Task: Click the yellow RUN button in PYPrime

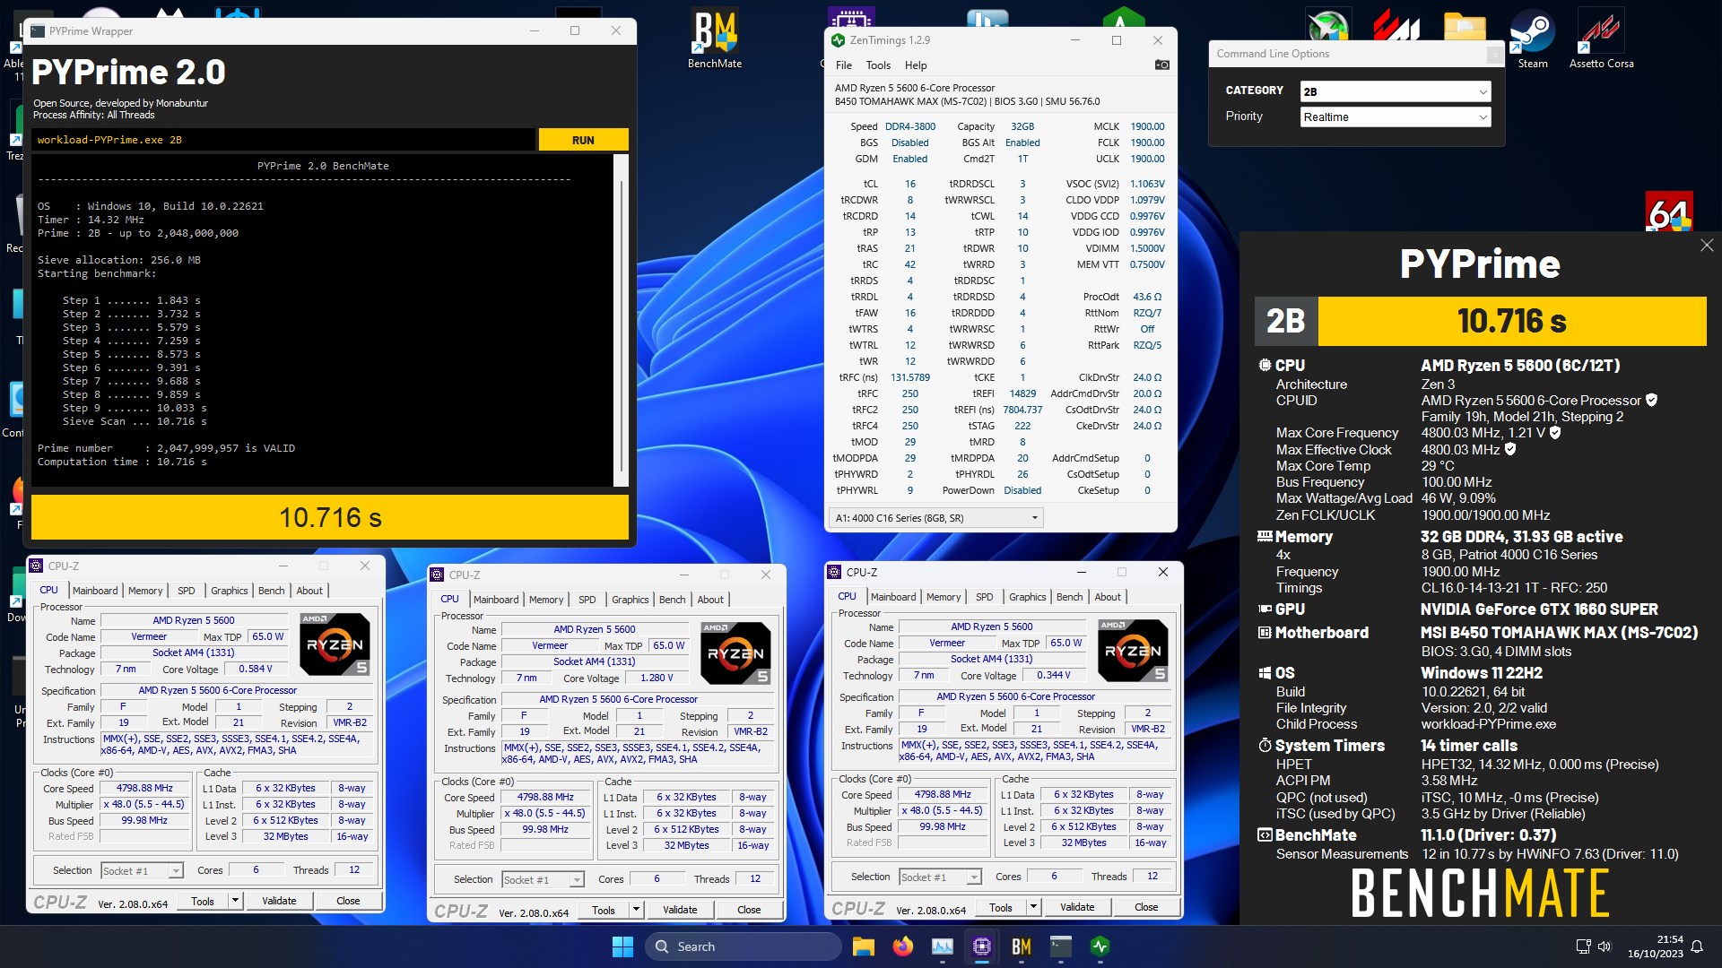Action: tap(583, 140)
